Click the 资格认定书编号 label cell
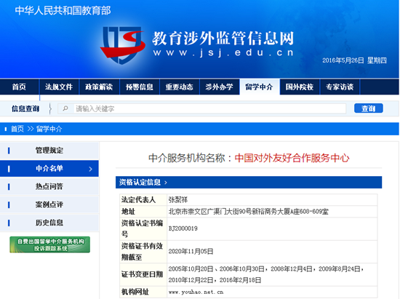 143,229
